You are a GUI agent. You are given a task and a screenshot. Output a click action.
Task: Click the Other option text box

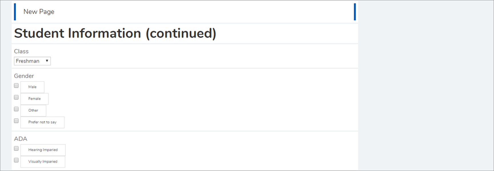(33, 110)
